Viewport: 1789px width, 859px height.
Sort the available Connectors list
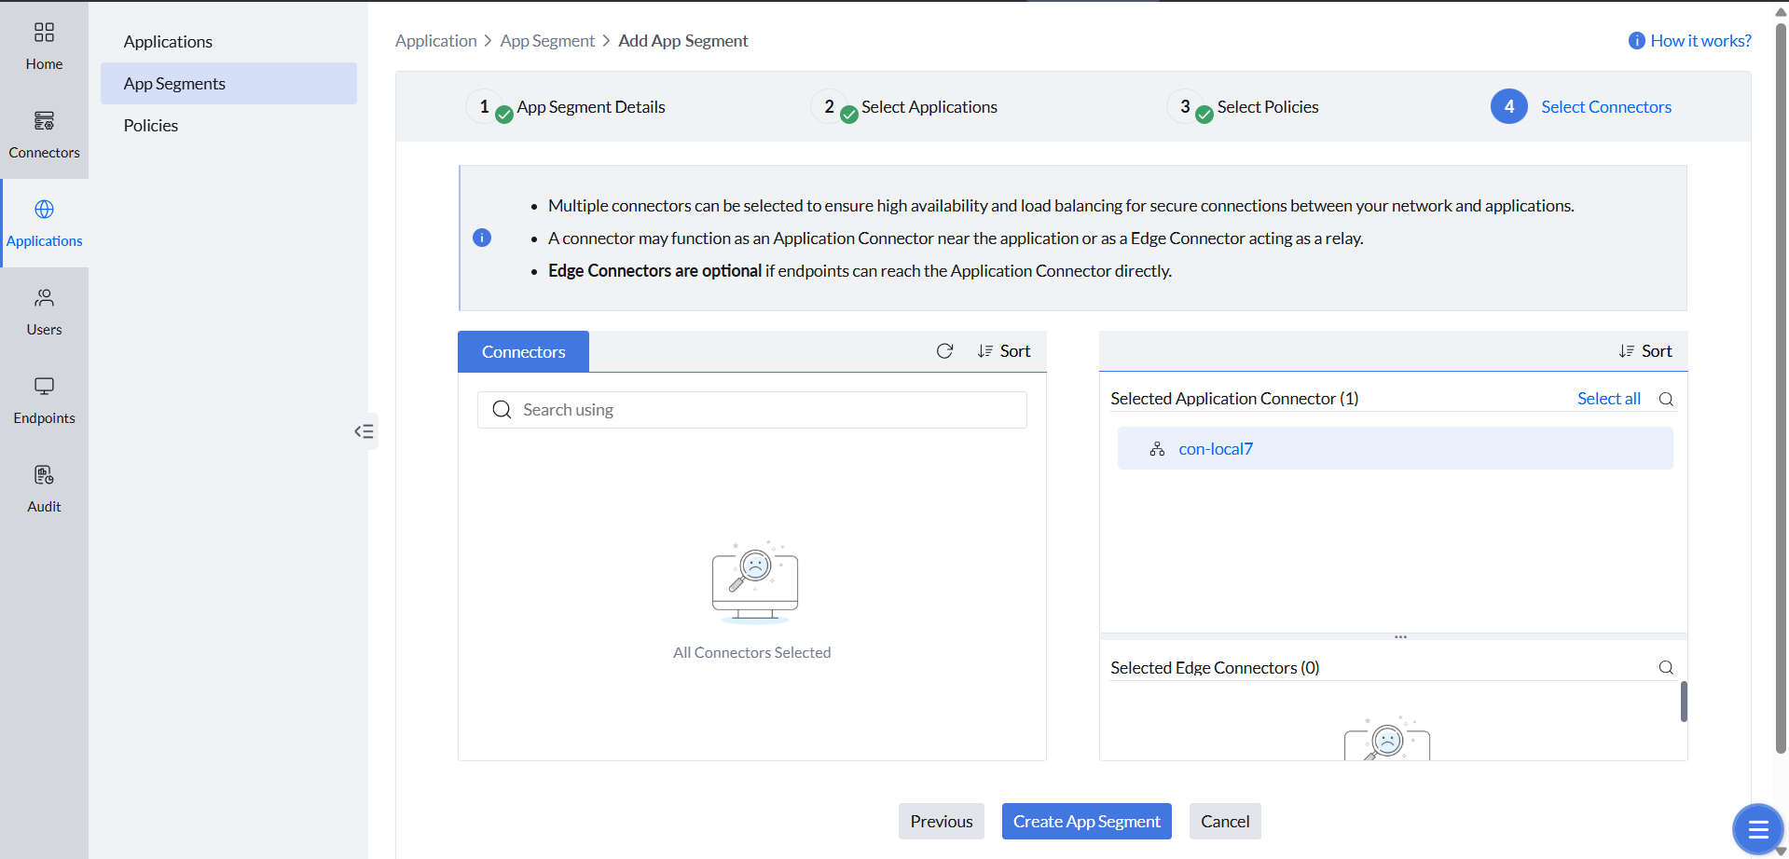[1003, 351]
